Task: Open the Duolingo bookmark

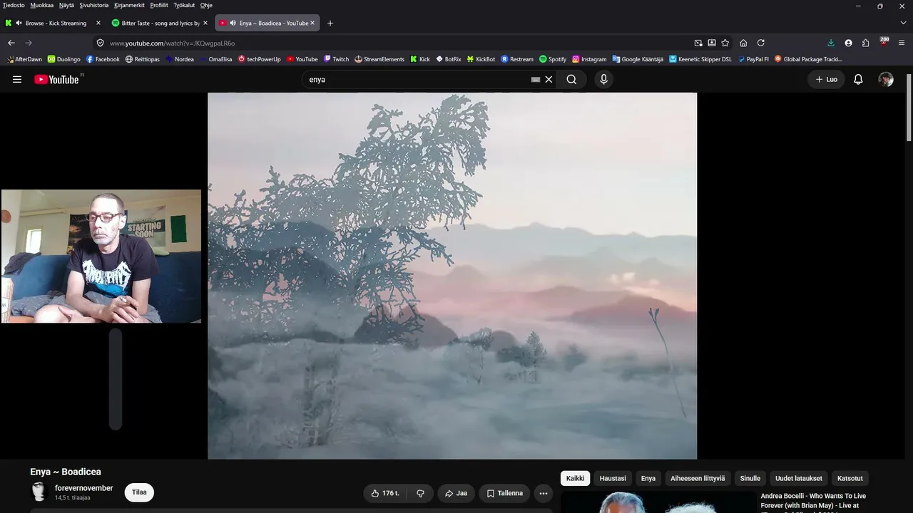Action: coord(64,59)
